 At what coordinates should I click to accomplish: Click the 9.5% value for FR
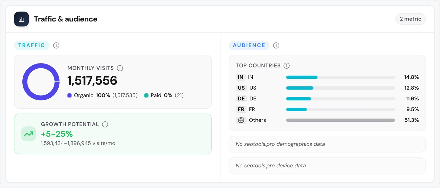click(x=413, y=109)
